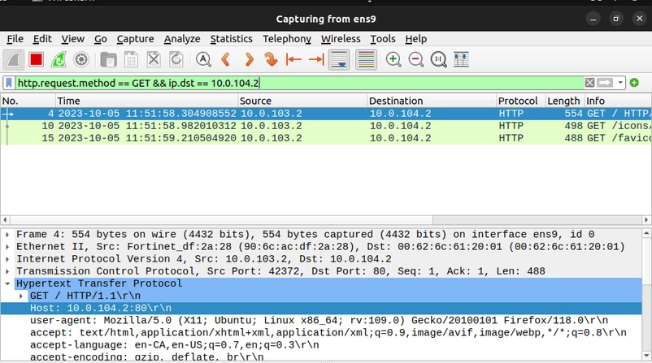Click the reload capture file icon
Viewport: 652px width, 363px height.
[x=176, y=60]
